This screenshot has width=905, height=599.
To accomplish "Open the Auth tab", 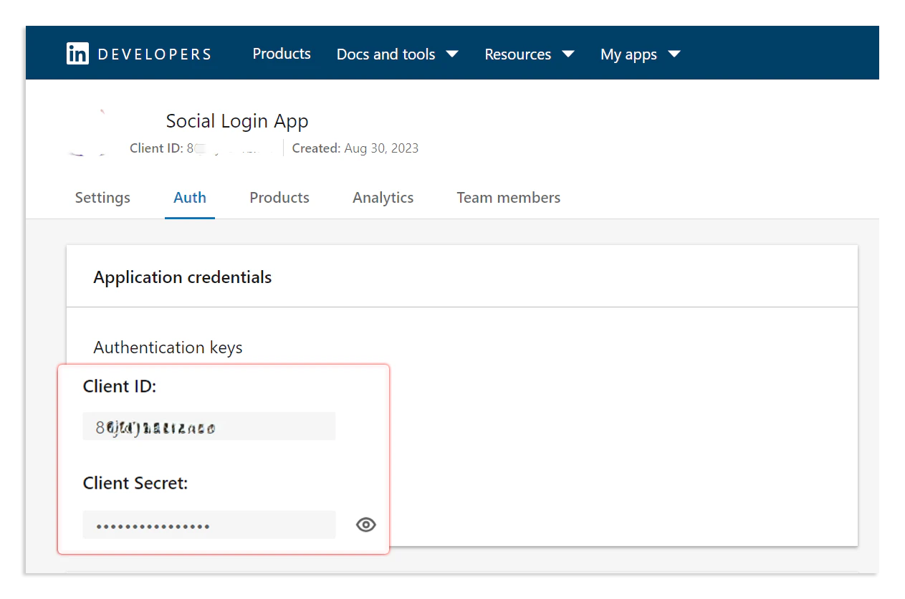I will point(189,197).
